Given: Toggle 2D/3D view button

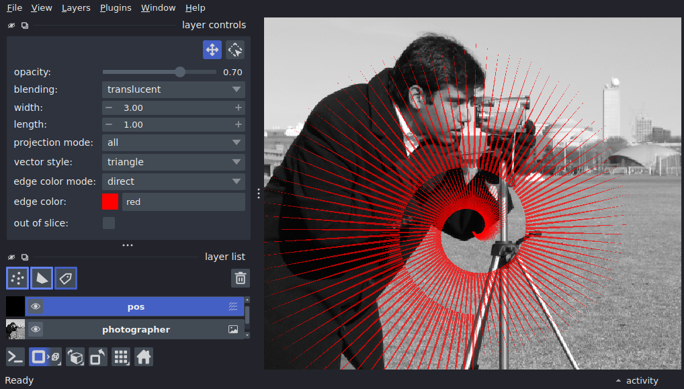Looking at the screenshot, I should [45, 357].
